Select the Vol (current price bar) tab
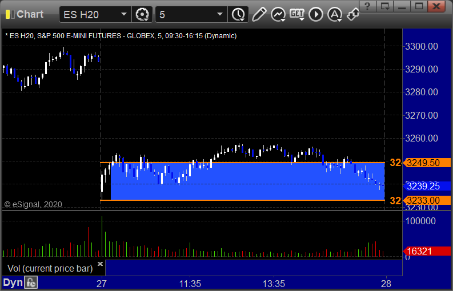This screenshot has height=291, width=453. pyautogui.click(x=50, y=269)
